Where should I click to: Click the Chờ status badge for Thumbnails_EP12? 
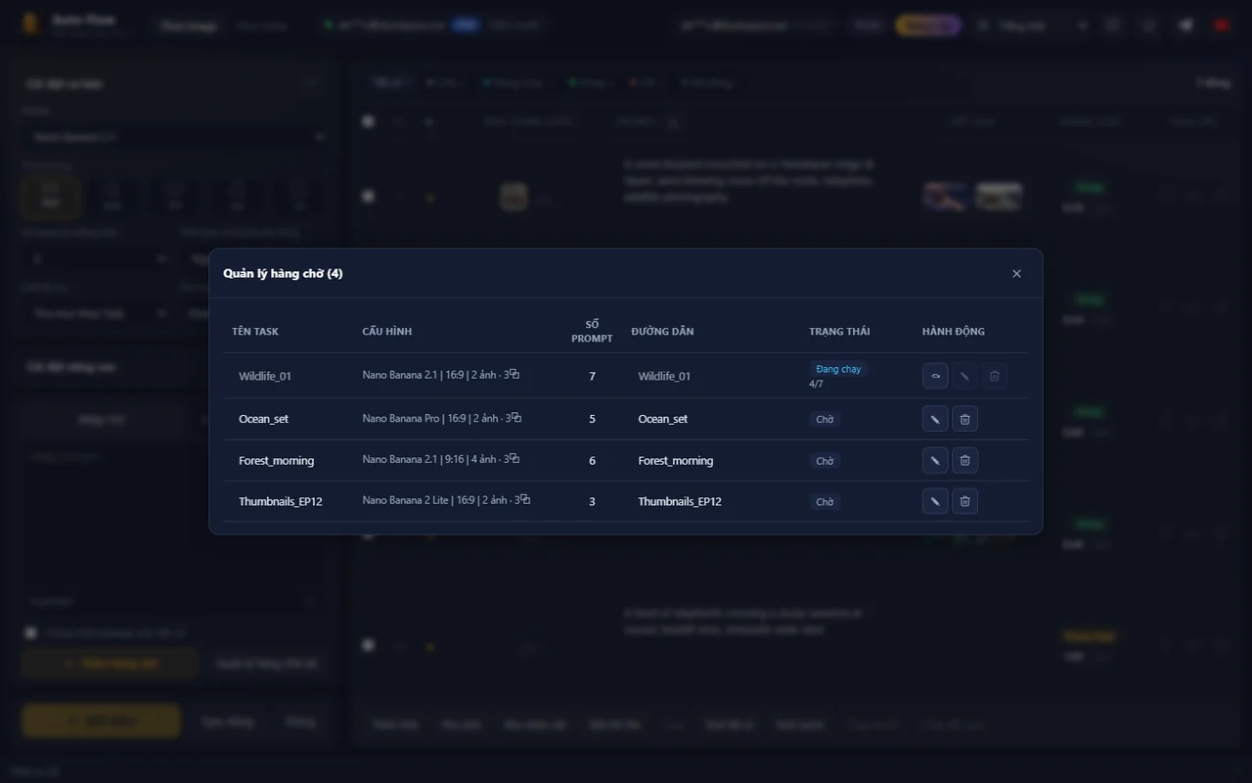coord(825,502)
